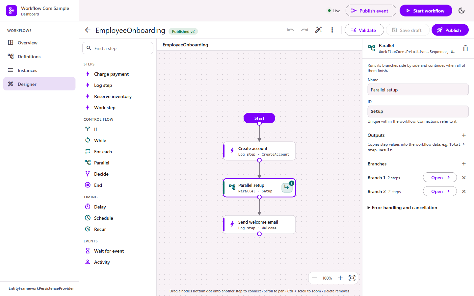The image size is (474, 296).
Task: Remove Branch 1 with its X icon
Action: (x=464, y=178)
